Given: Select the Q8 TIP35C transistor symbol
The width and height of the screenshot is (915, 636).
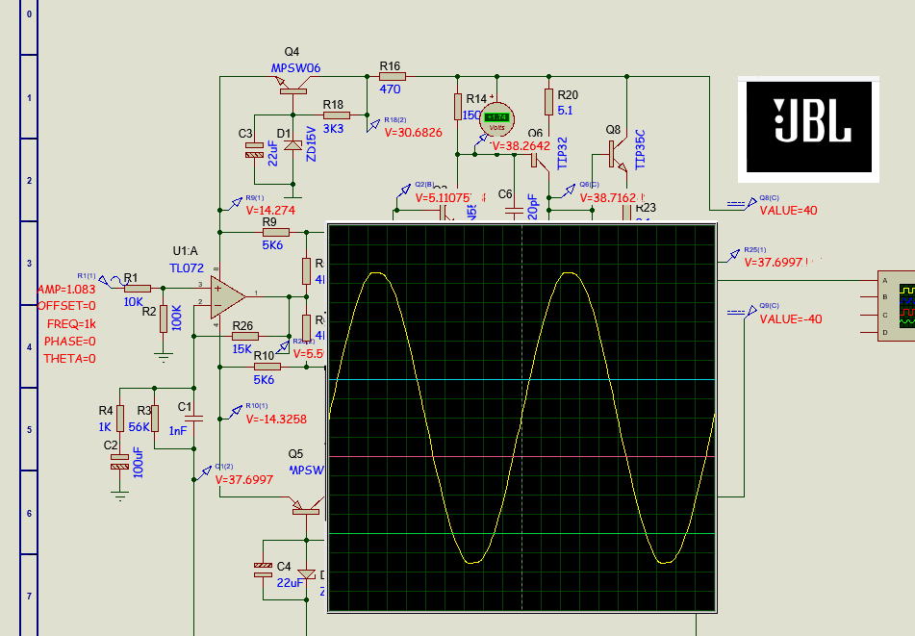Looking at the screenshot, I should tap(616, 152).
